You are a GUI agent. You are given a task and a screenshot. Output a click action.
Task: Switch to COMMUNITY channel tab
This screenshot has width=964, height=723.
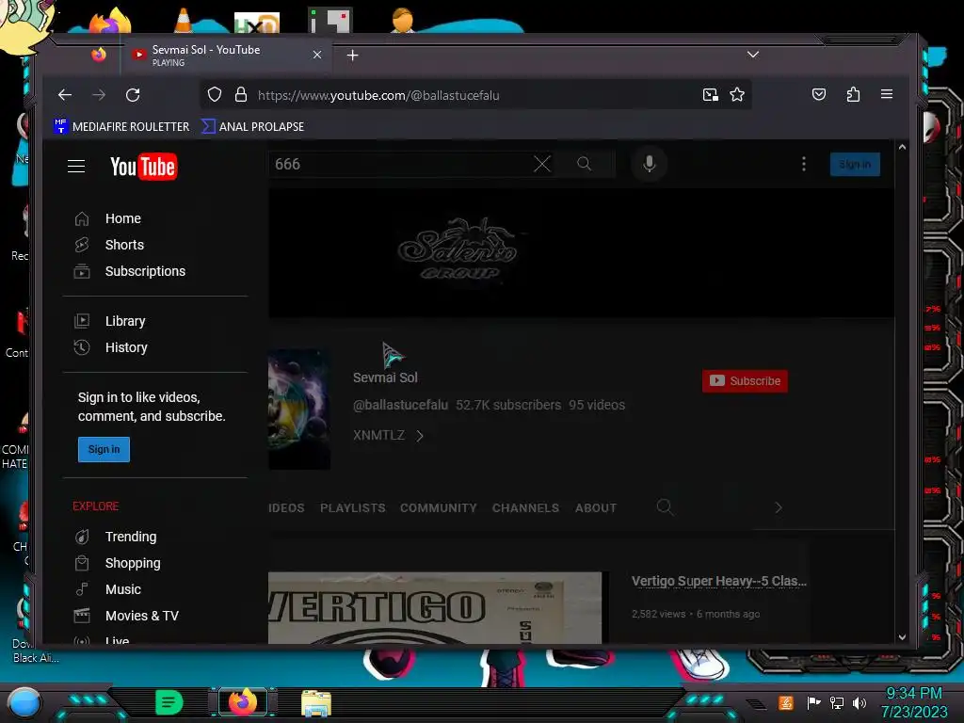[x=439, y=507]
